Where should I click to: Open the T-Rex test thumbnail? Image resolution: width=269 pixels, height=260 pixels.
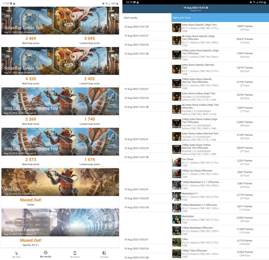point(177,242)
